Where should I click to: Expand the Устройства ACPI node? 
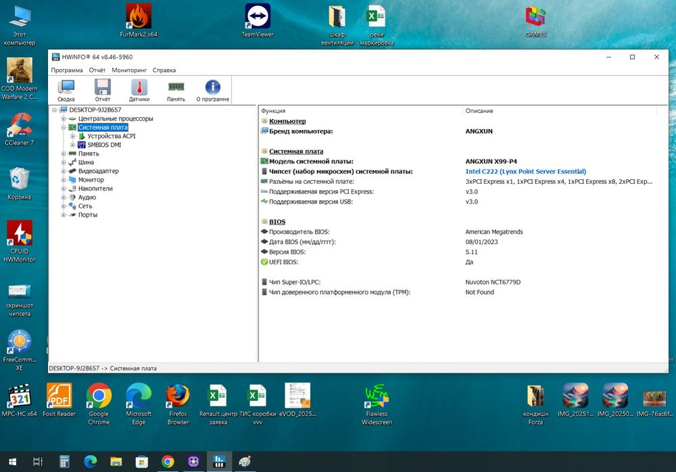(x=72, y=136)
